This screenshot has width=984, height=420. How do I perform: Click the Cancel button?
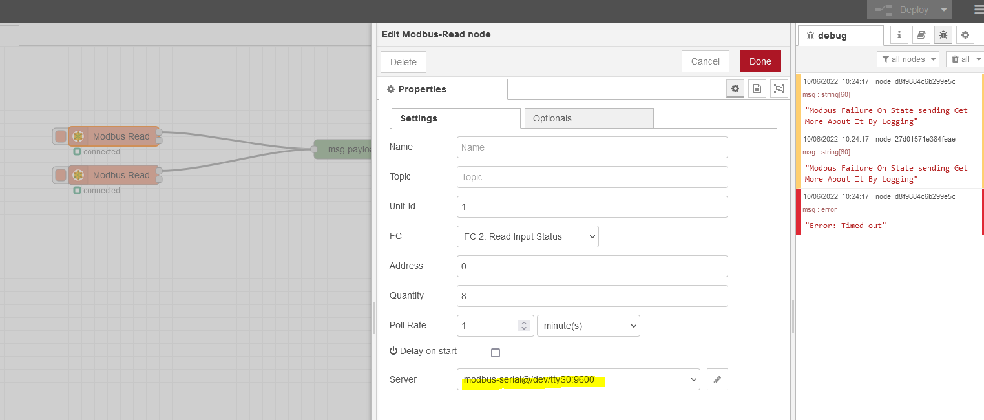coord(705,61)
